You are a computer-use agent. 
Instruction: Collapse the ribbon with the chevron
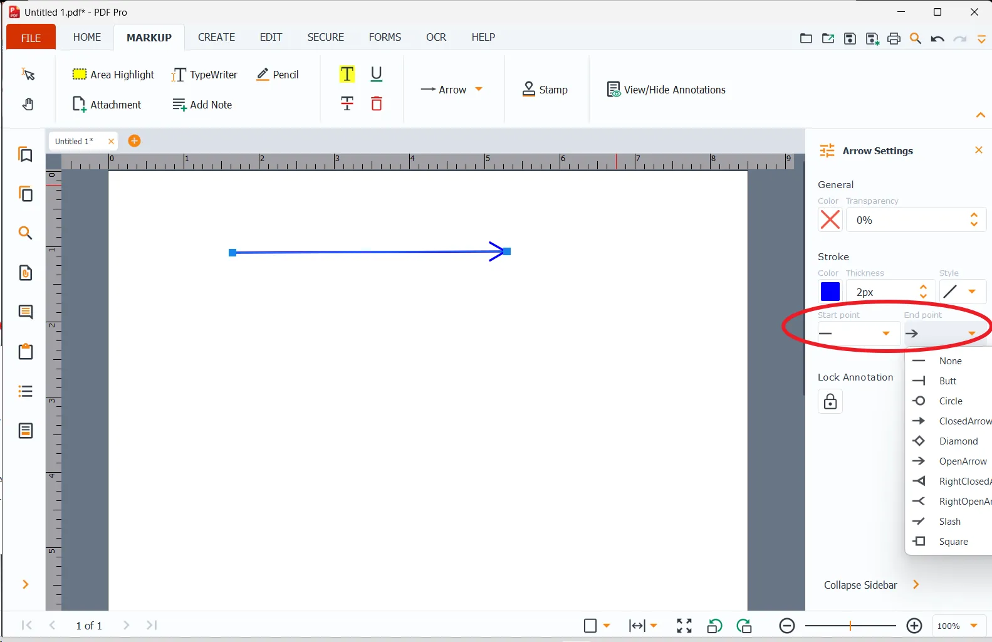coord(981,115)
